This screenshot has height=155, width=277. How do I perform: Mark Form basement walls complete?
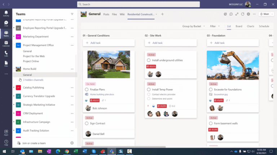[x=211, y=123]
